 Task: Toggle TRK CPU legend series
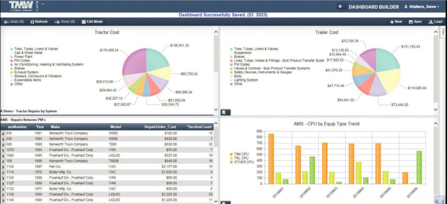point(230,154)
